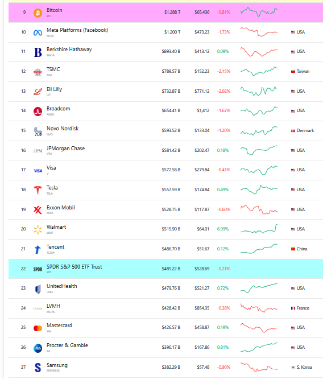323x379 pixels.
Task: Open the Berkshire Hathaway link
Action: coord(69,50)
